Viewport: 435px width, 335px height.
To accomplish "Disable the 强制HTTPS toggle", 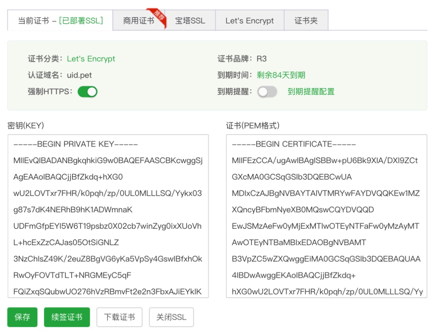I will coord(87,91).
